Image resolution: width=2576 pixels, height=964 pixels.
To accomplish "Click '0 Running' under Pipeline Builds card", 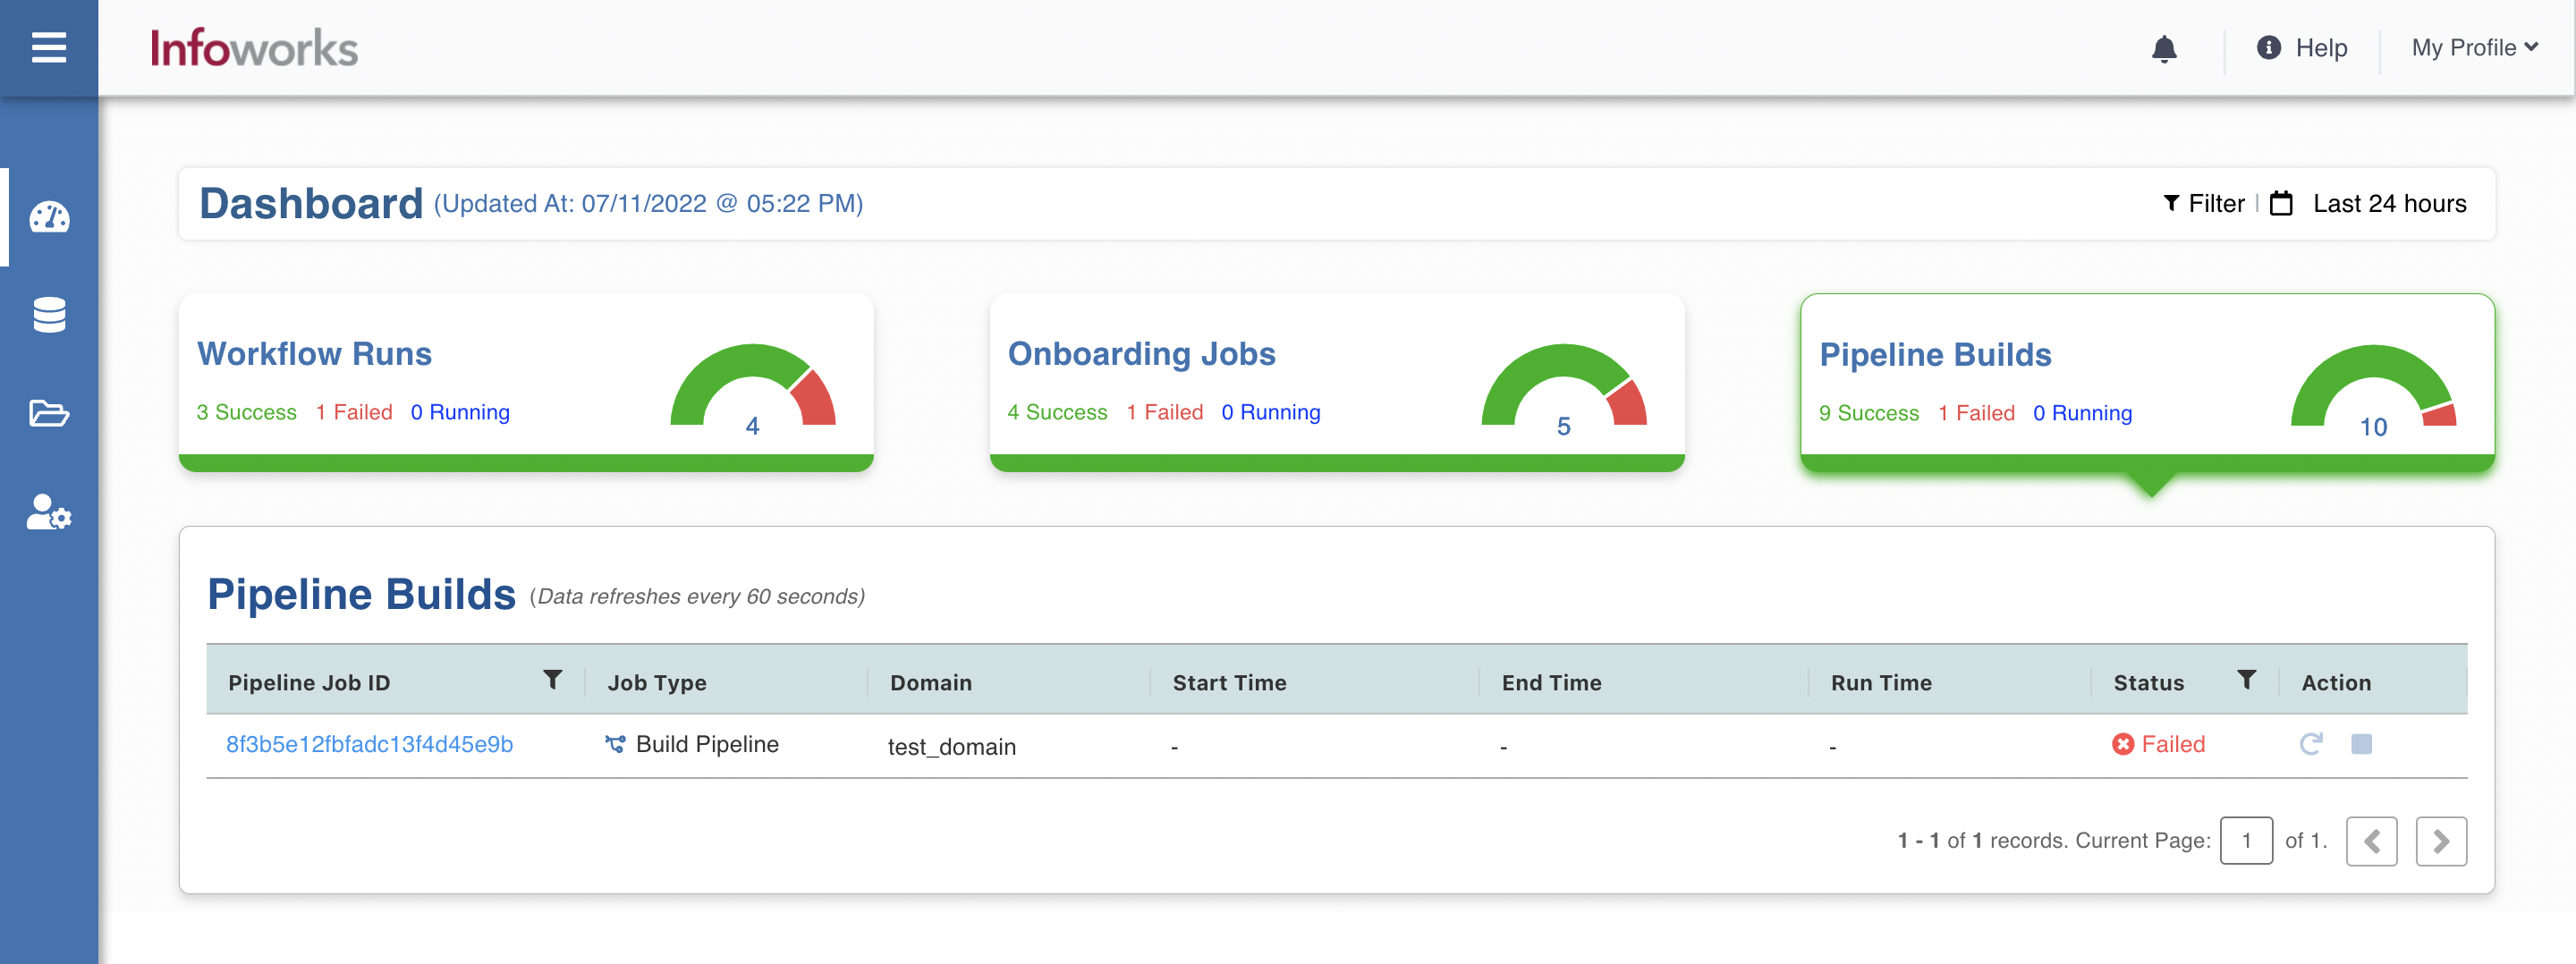I will pyautogui.click(x=2083, y=413).
